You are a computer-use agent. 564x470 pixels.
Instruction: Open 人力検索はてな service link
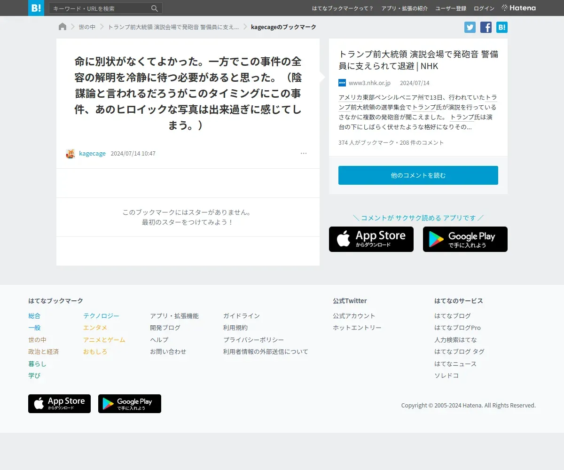455,340
